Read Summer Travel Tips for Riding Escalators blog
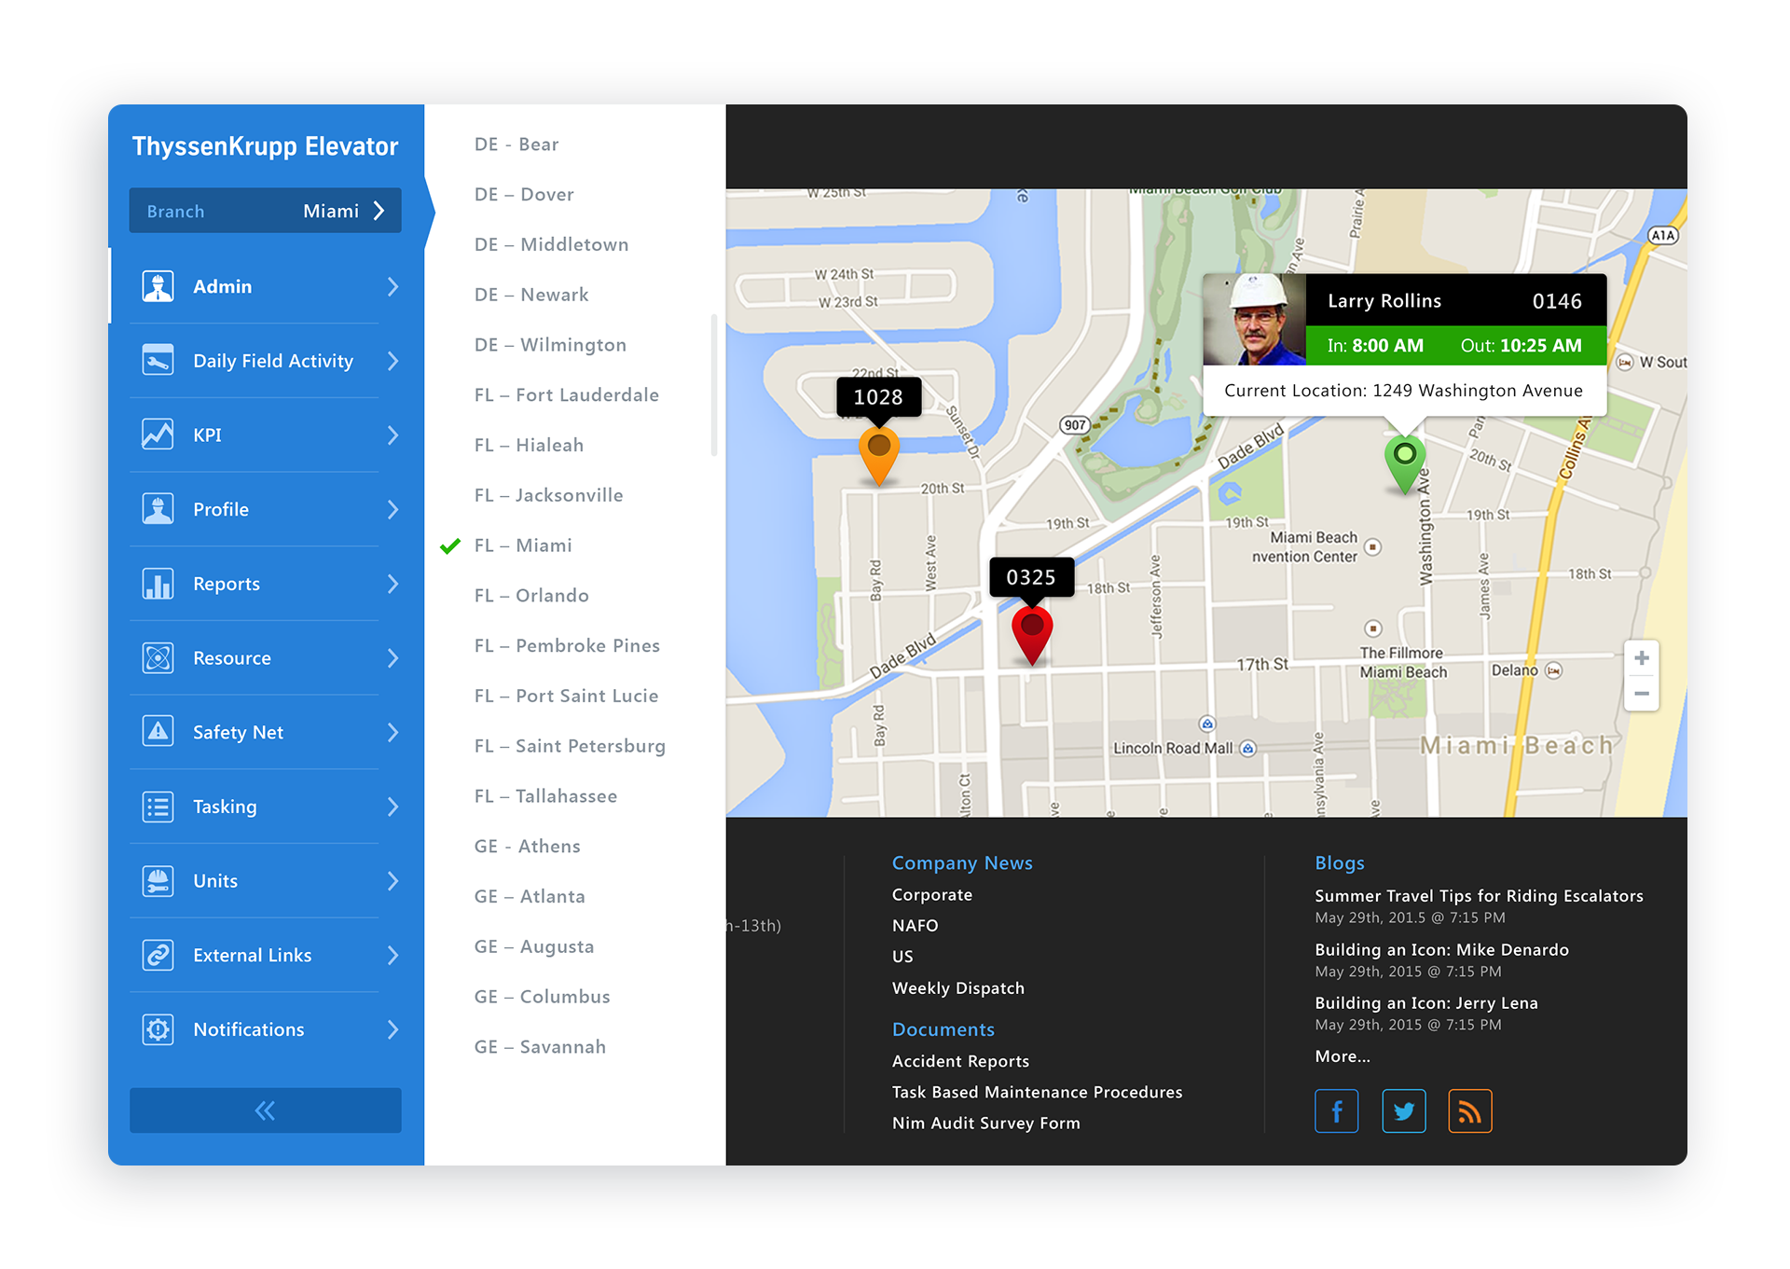 click(1480, 896)
